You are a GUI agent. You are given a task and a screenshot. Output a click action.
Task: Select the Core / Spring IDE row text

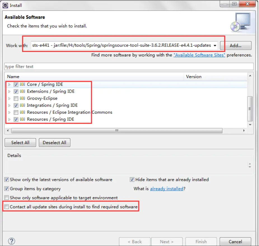point(45,84)
